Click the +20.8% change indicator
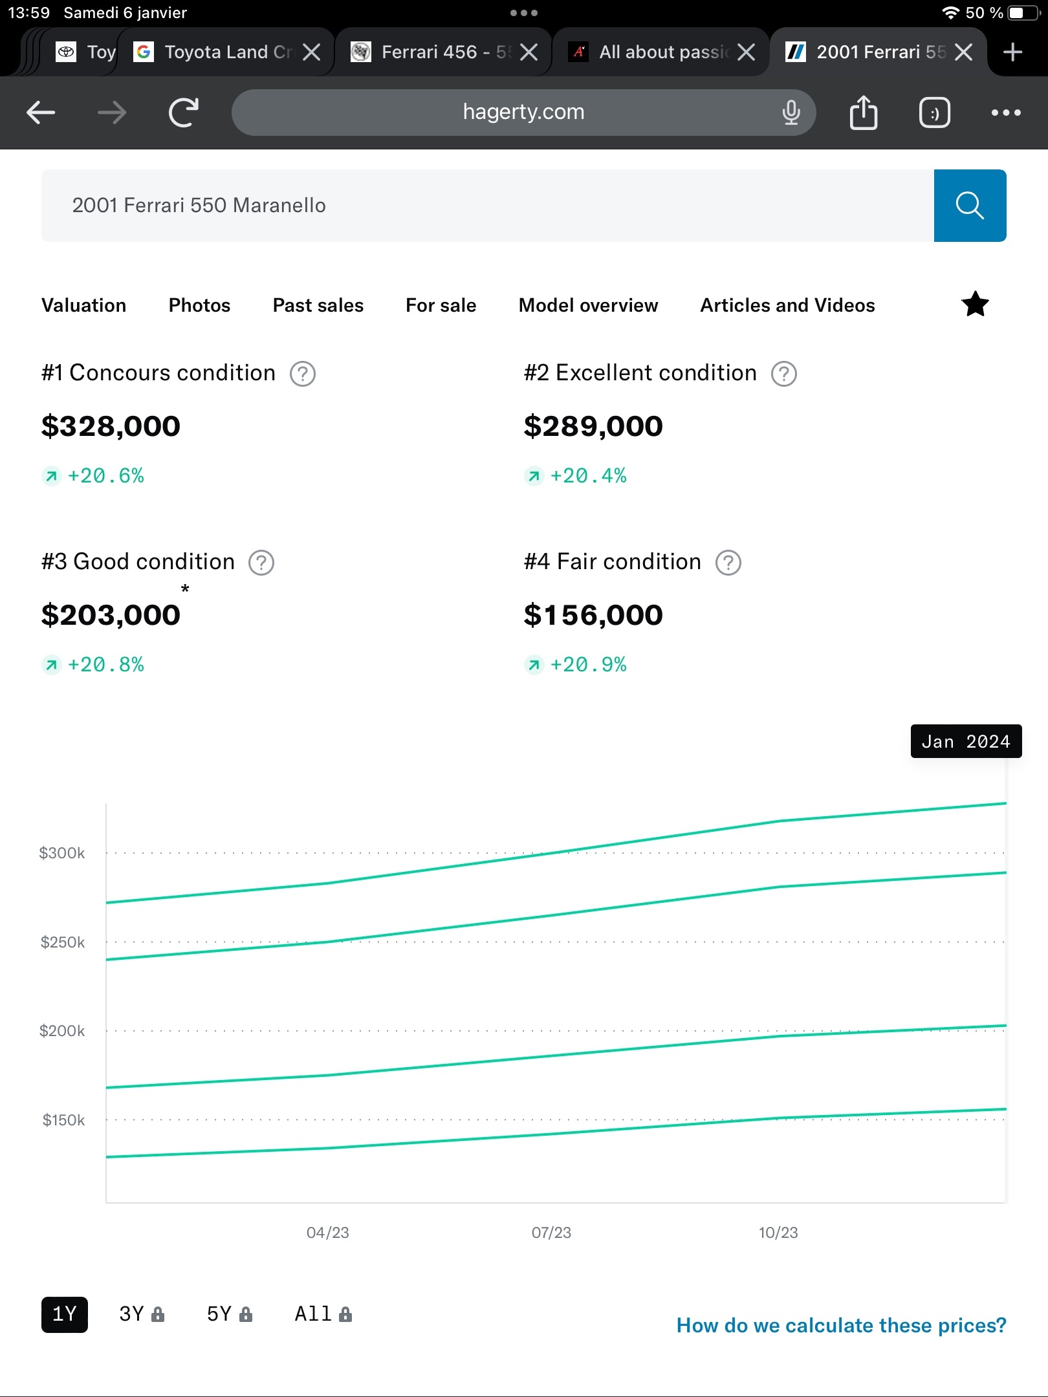The width and height of the screenshot is (1048, 1397). (x=93, y=665)
